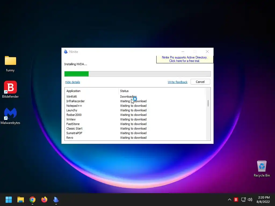Select the Classic Start row

(135, 128)
